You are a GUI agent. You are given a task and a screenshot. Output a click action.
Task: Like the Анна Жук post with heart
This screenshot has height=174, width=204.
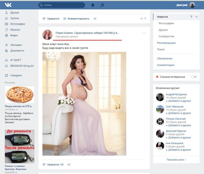click(44, 164)
